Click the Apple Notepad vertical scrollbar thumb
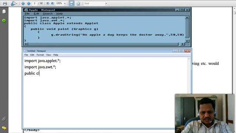Viewport: 236px width, 133px height. [187, 28]
